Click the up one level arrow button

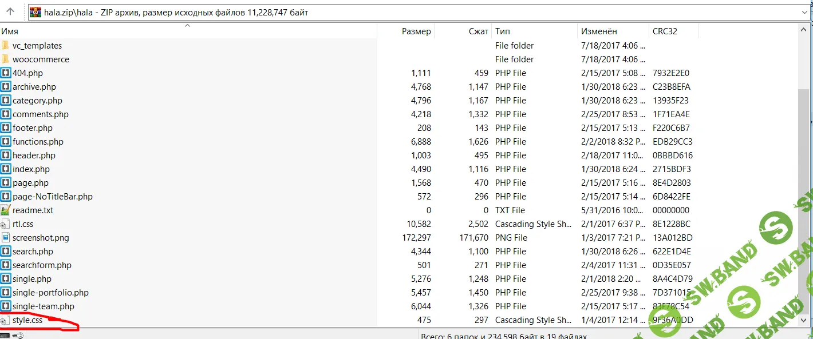tap(10, 11)
